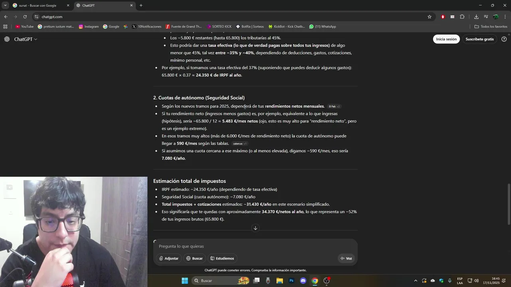Click the OneDrive cloud tray icon
This screenshot has width=511, height=287.
pos(433,281)
